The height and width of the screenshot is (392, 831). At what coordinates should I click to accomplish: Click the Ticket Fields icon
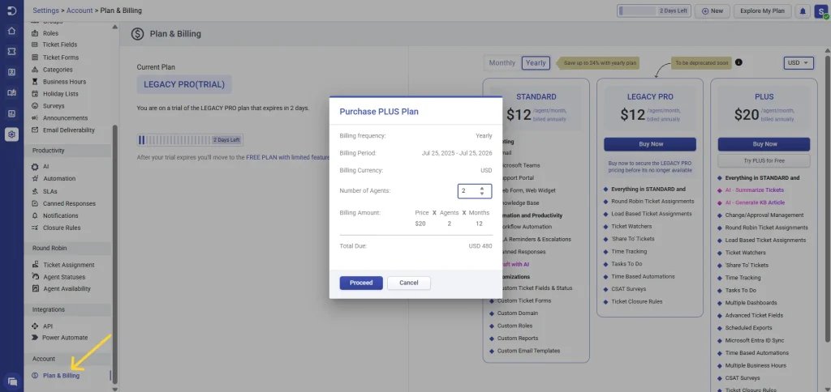click(x=35, y=45)
